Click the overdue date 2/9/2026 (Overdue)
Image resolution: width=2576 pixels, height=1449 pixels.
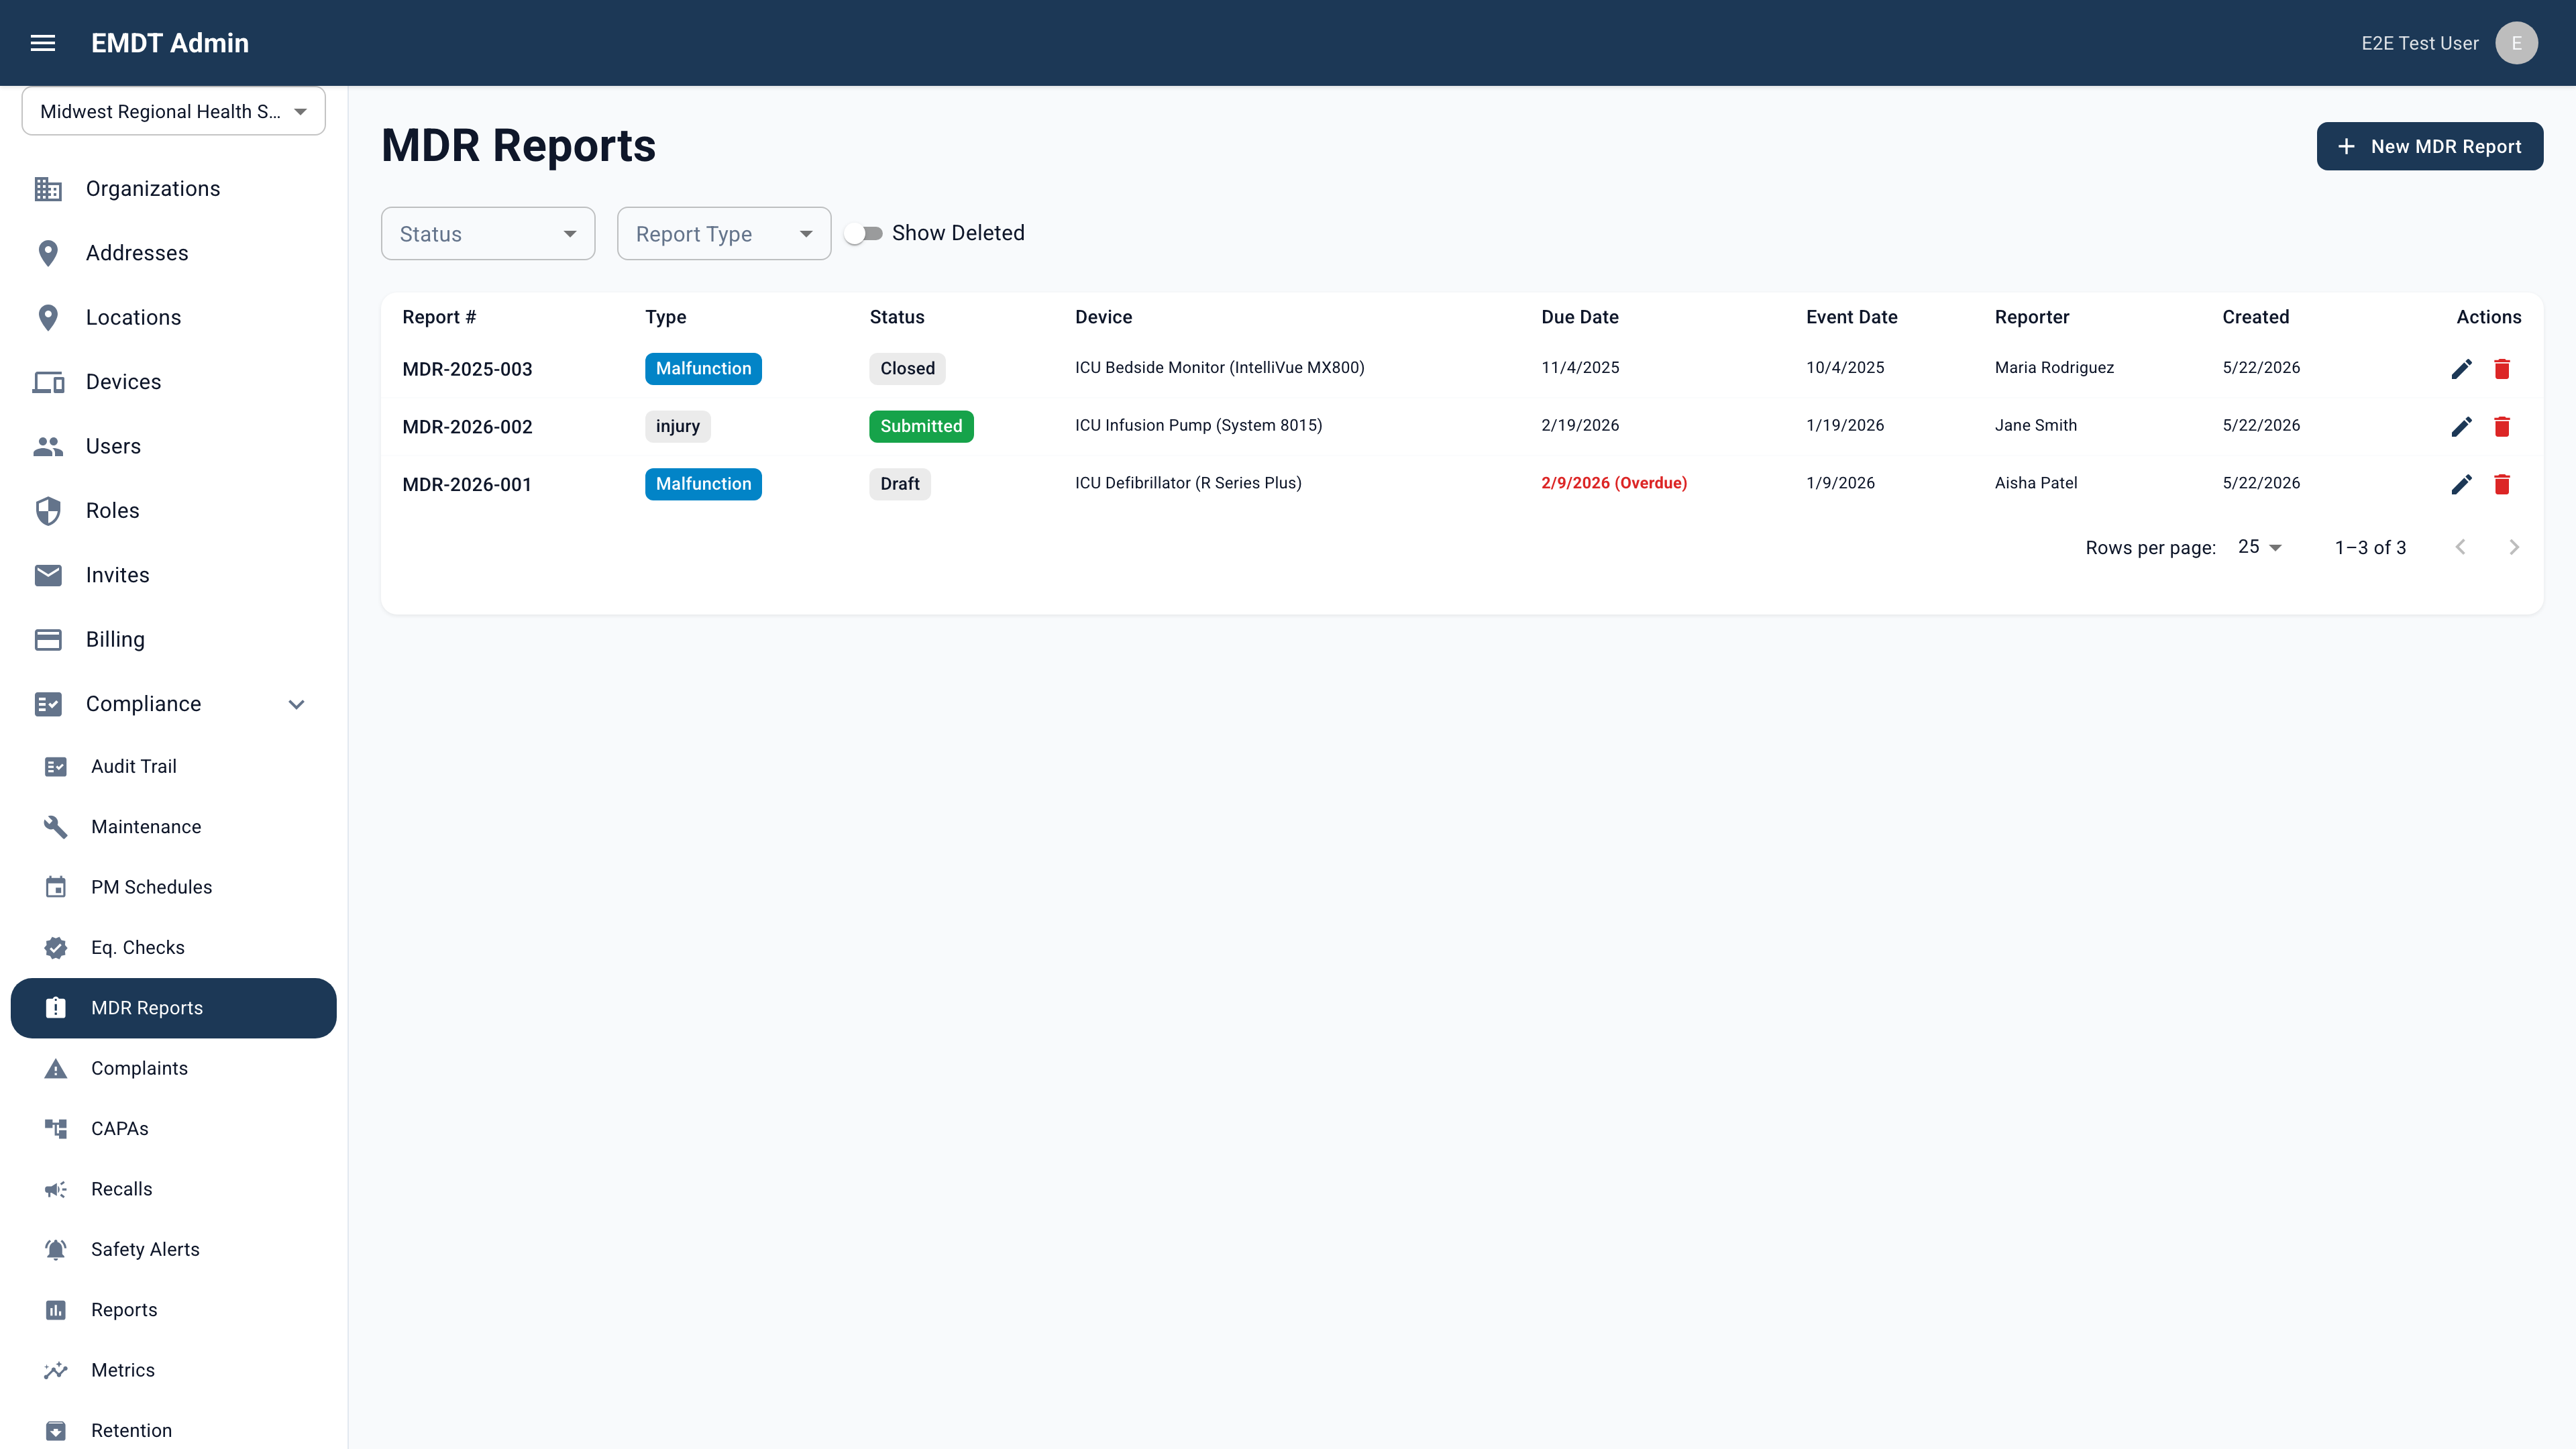coord(1613,483)
